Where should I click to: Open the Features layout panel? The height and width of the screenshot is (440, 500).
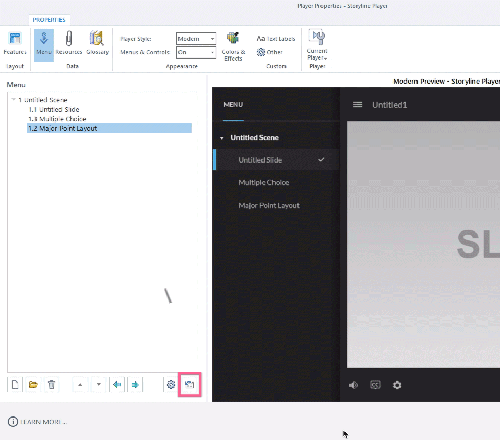15,44
